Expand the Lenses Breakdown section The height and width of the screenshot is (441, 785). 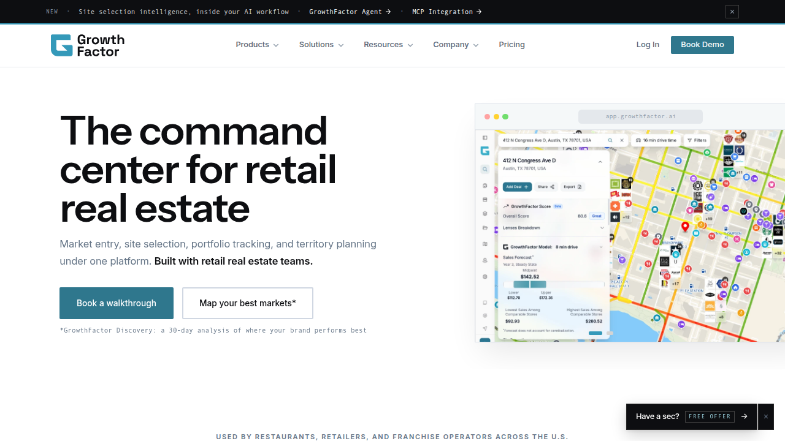coord(553,228)
